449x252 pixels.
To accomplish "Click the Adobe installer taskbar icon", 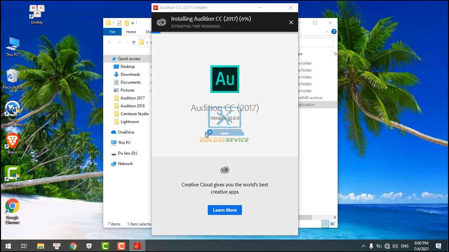I will point(137,246).
